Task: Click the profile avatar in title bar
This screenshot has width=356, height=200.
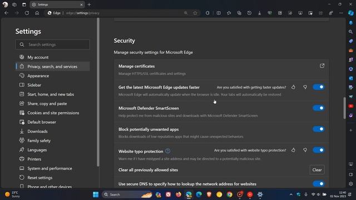Action: 5,4
